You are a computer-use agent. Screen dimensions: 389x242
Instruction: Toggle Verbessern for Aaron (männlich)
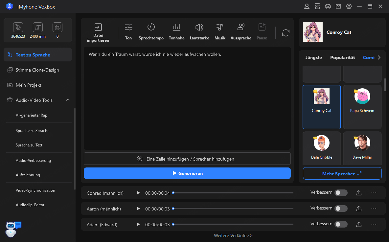tap(341, 209)
